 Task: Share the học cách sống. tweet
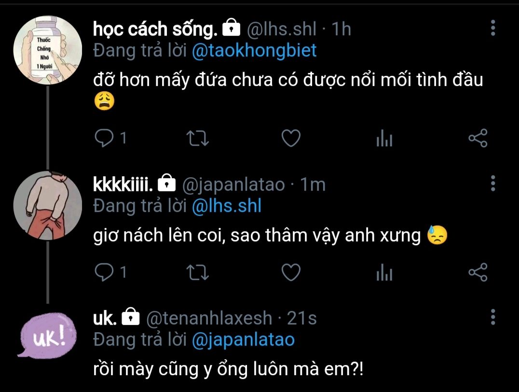(478, 139)
